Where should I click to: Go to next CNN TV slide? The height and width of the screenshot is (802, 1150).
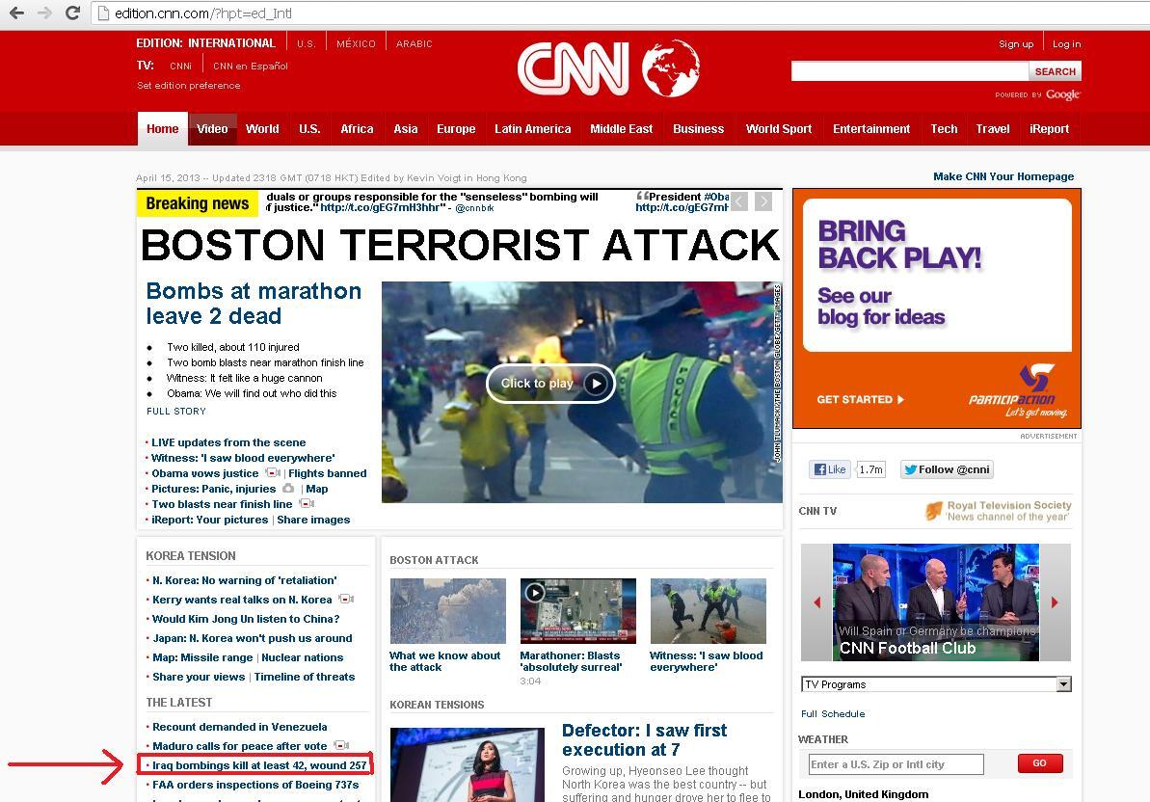[x=1055, y=601]
